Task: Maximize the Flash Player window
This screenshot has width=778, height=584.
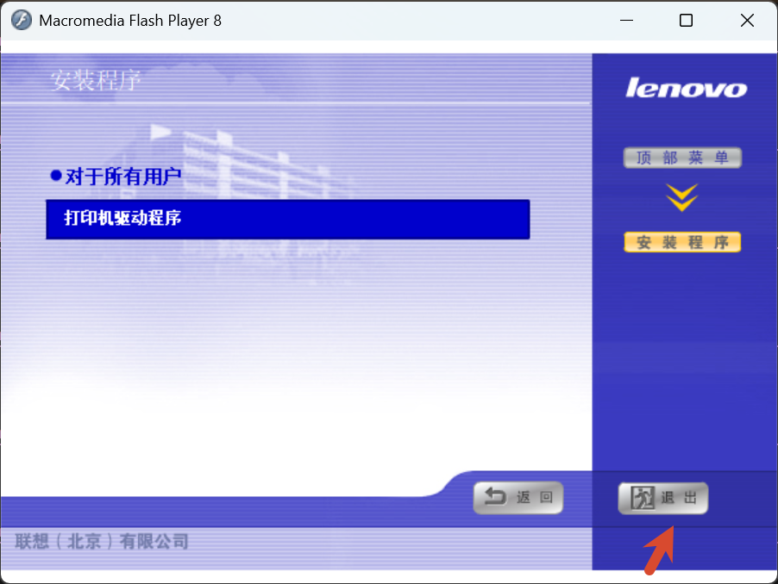Action: click(686, 21)
